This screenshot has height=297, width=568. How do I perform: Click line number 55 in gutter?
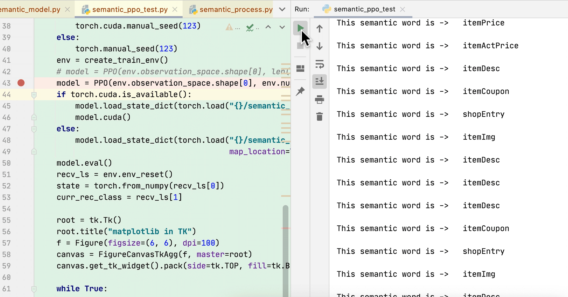(x=6, y=220)
